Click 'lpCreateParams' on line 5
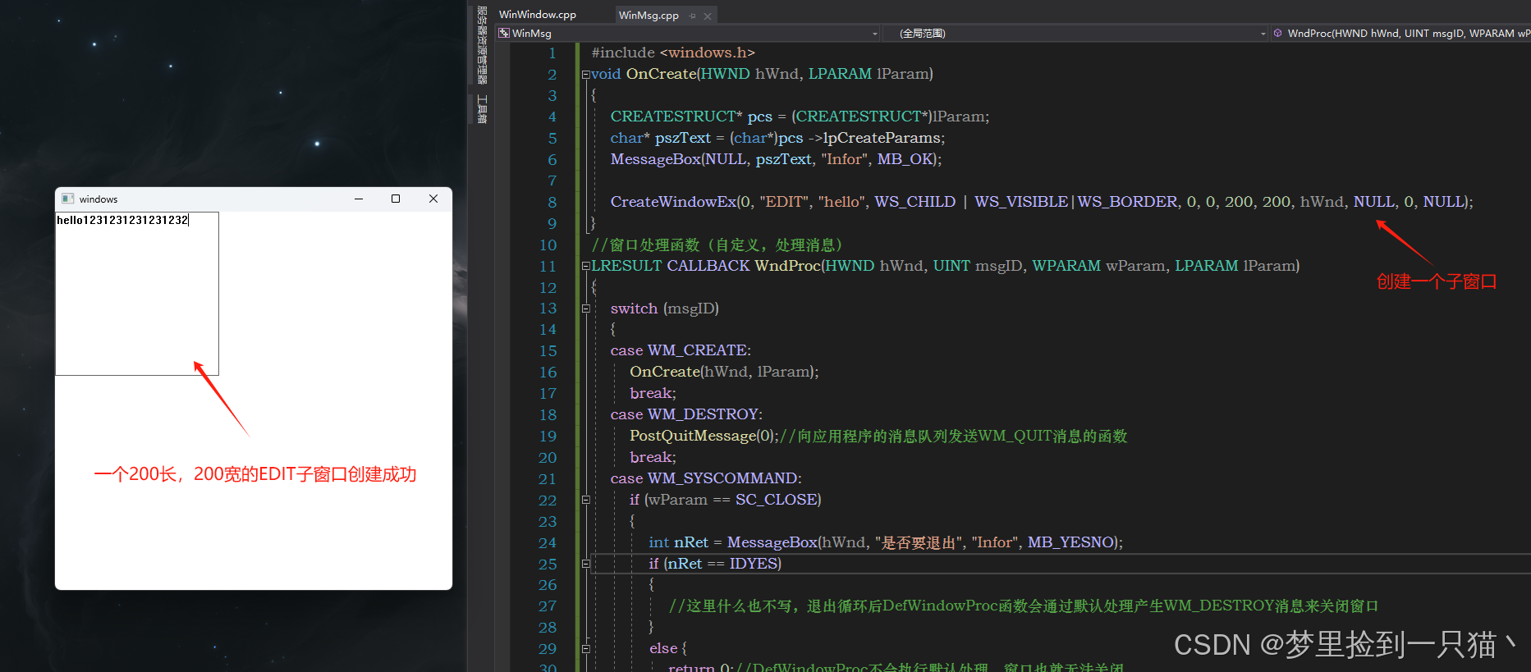Viewport: 1531px width, 672px height. pyautogui.click(x=882, y=138)
